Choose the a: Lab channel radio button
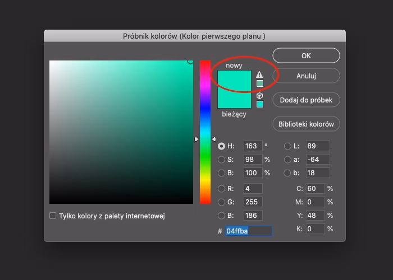 (287, 160)
